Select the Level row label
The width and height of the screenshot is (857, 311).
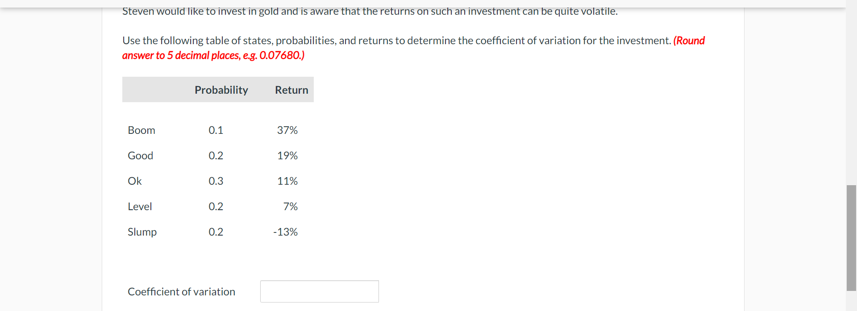point(140,207)
